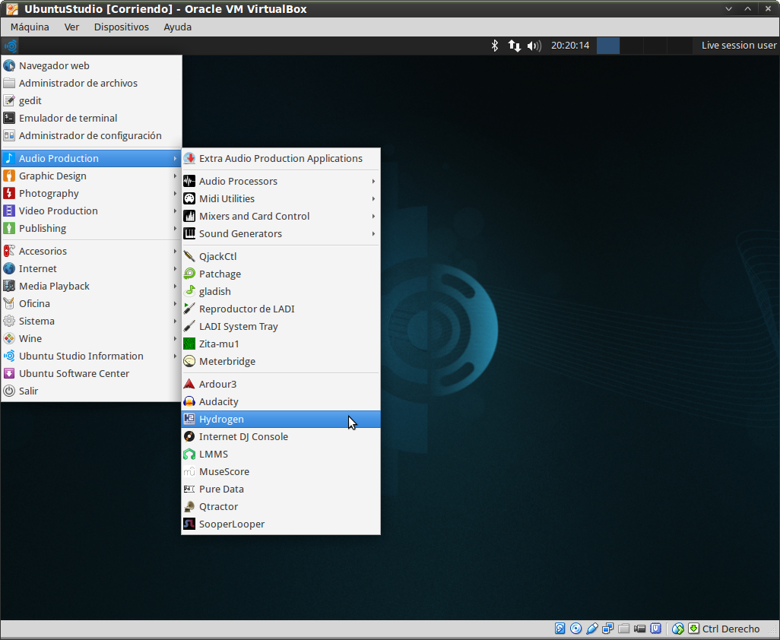Choose Salir to log out
The image size is (780, 640).
pyautogui.click(x=28, y=391)
